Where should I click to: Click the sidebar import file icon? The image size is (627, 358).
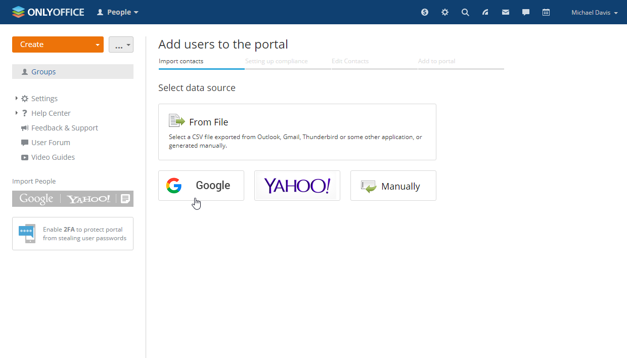[125, 199]
